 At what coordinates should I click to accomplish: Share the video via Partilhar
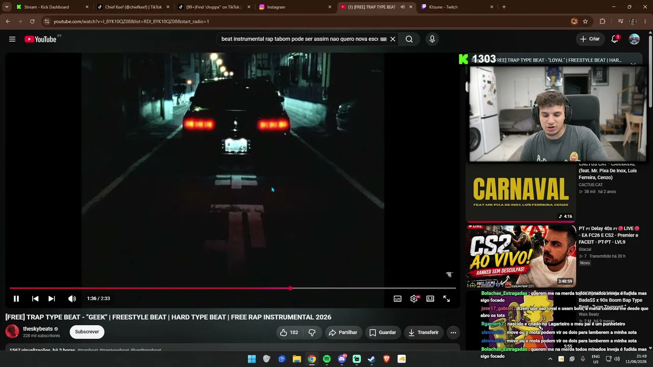point(343,332)
